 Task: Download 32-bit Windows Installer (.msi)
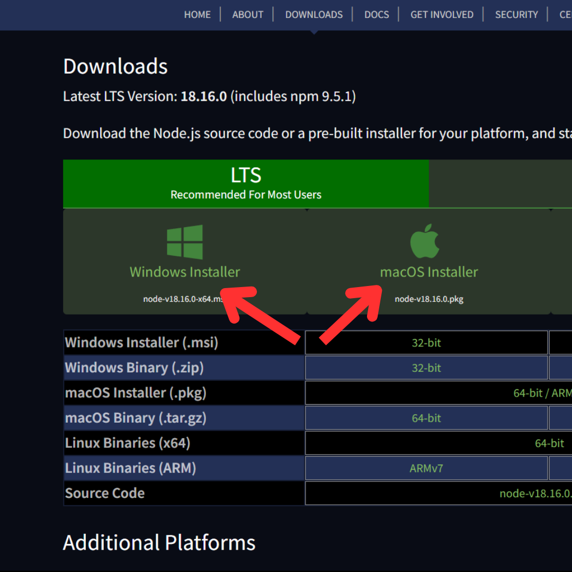(426, 343)
